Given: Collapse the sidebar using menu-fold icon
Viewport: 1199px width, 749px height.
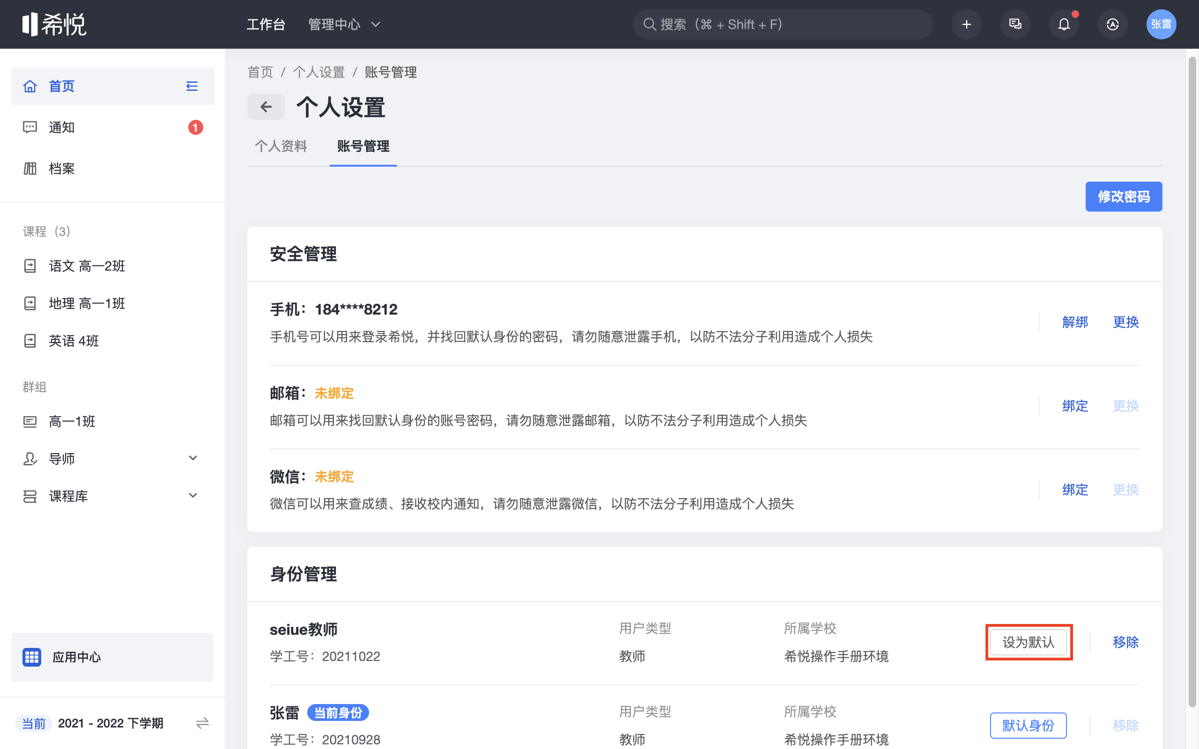Looking at the screenshot, I should coord(192,86).
